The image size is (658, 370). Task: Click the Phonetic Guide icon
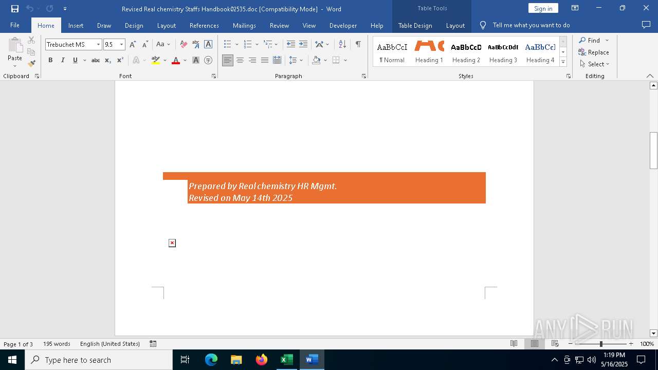tap(196, 44)
